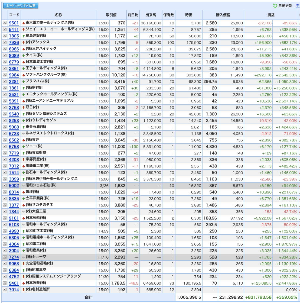Image resolution: width=300 pixels, height=303 pixels.
Task: Click the 出来高 column header
Action: pyautogui.click(x=151, y=15)
